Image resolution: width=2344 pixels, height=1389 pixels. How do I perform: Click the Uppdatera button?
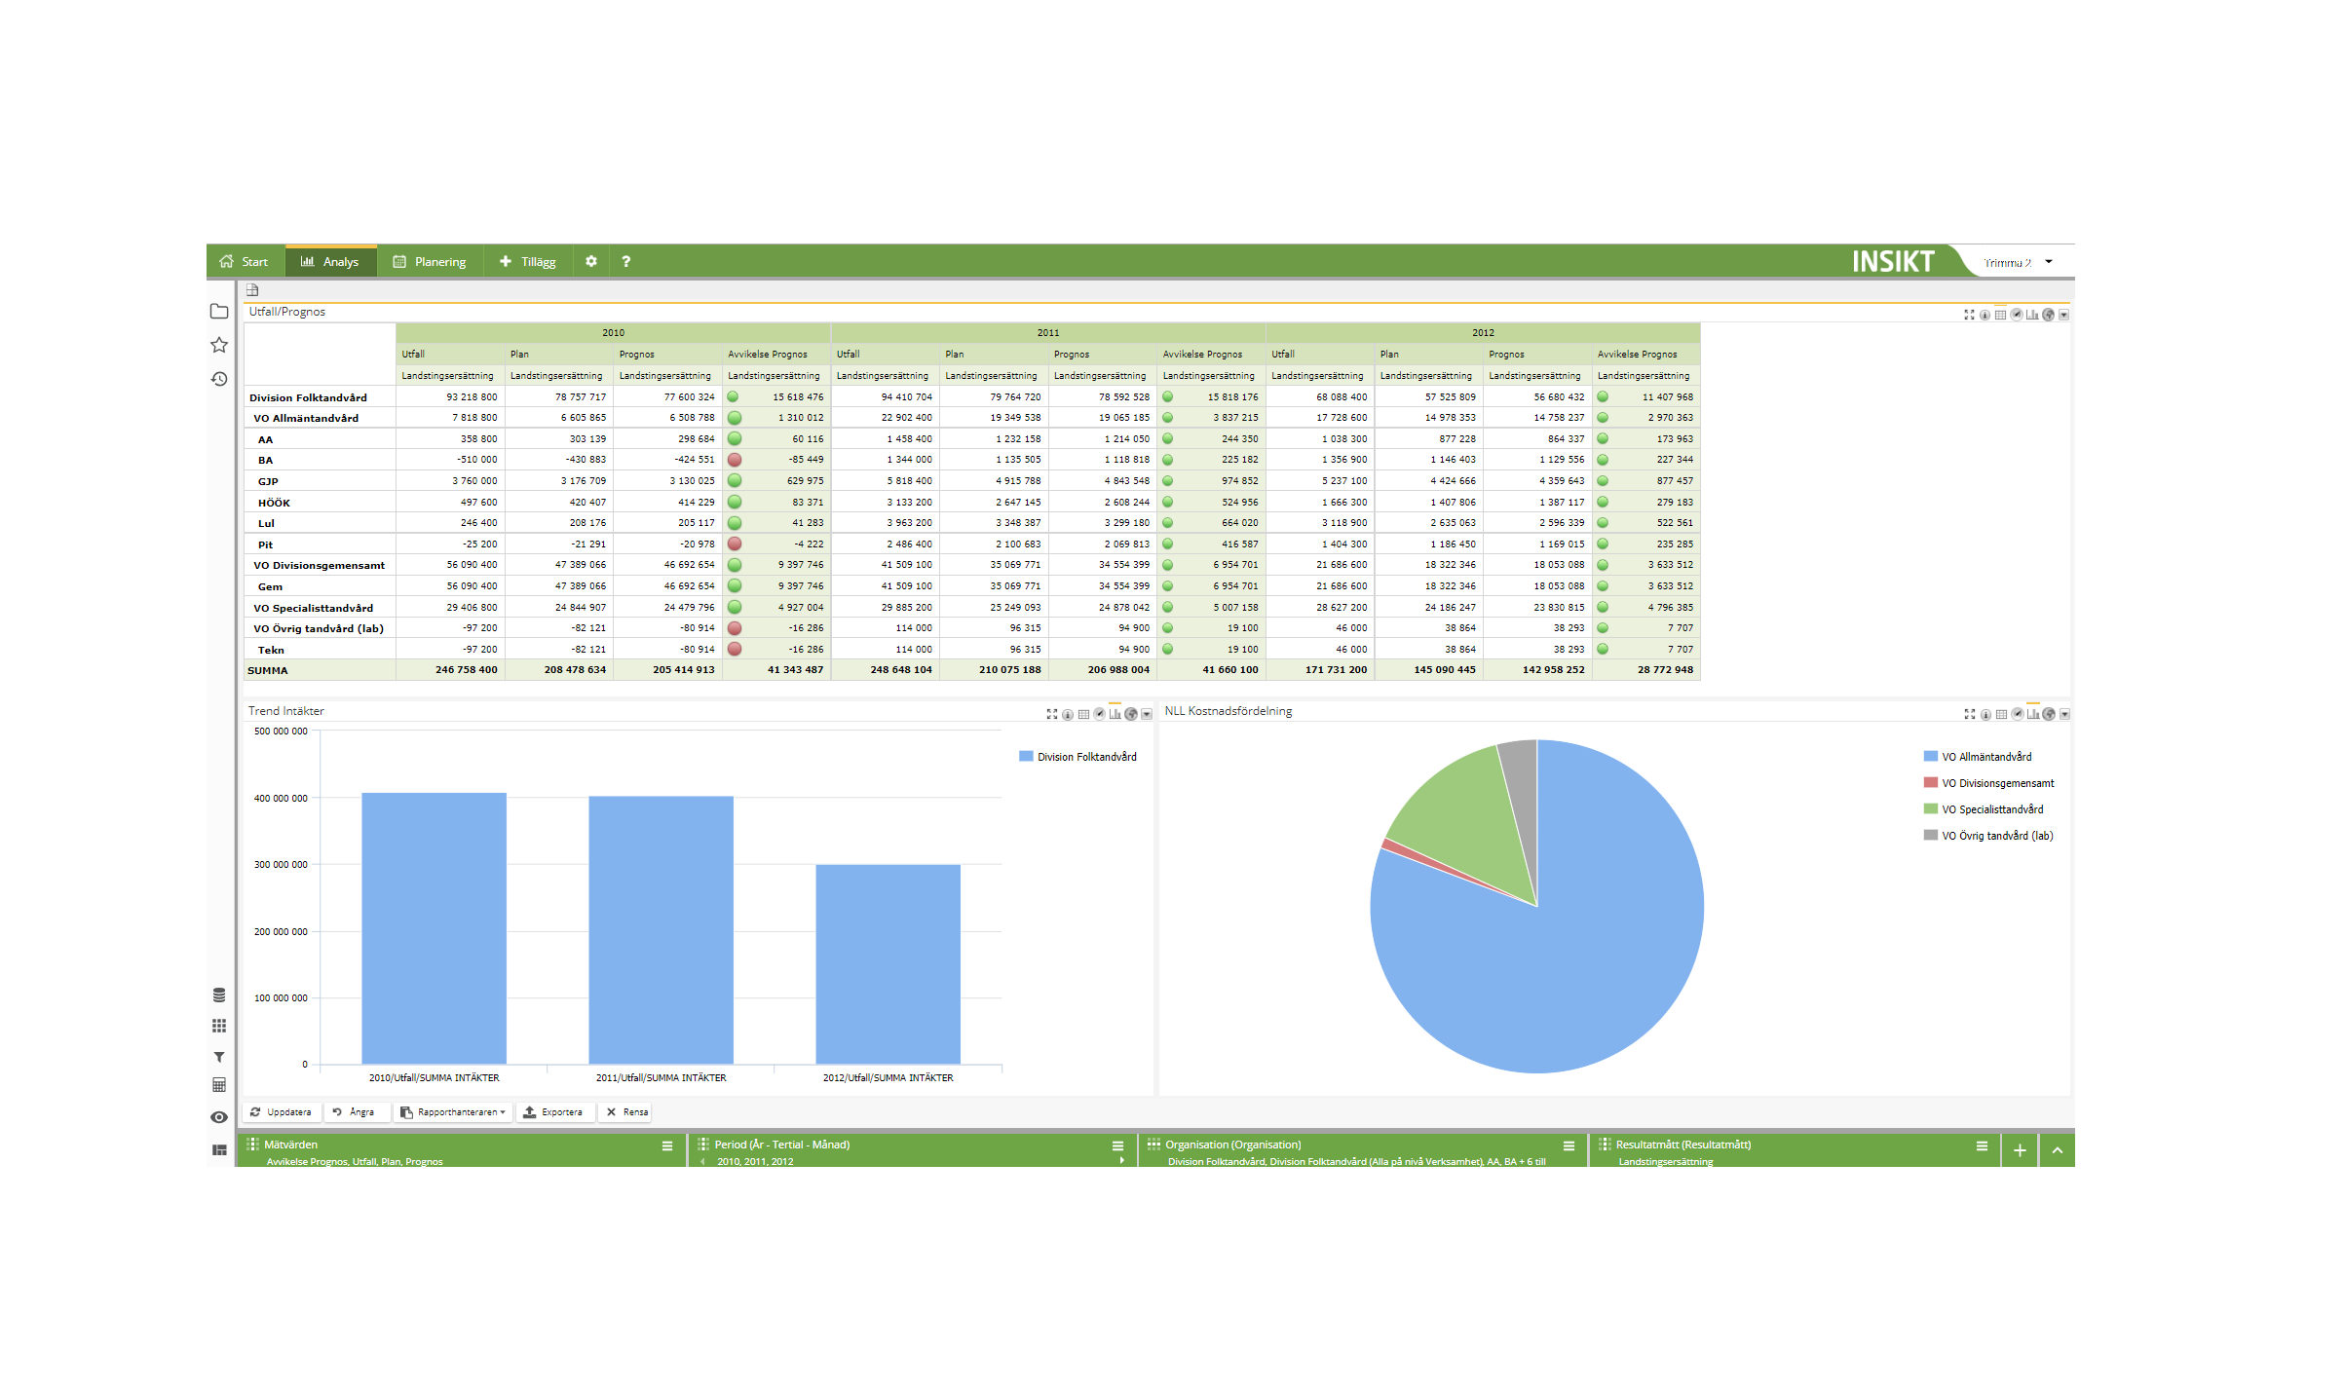281,1112
